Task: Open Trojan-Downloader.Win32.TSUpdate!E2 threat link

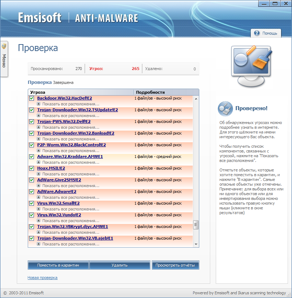Action: [77, 110]
